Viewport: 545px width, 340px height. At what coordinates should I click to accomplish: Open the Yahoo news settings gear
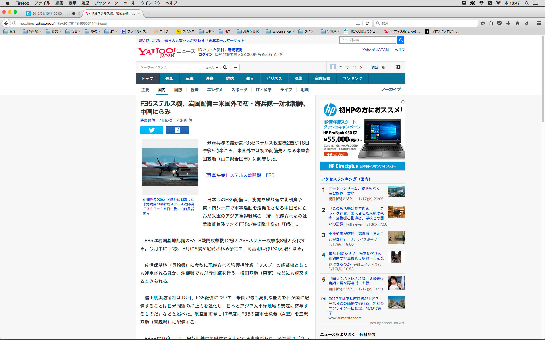(398, 67)
